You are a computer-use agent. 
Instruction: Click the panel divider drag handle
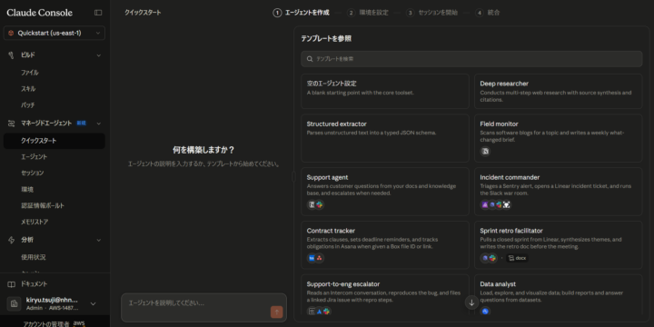tap(293, 176)
